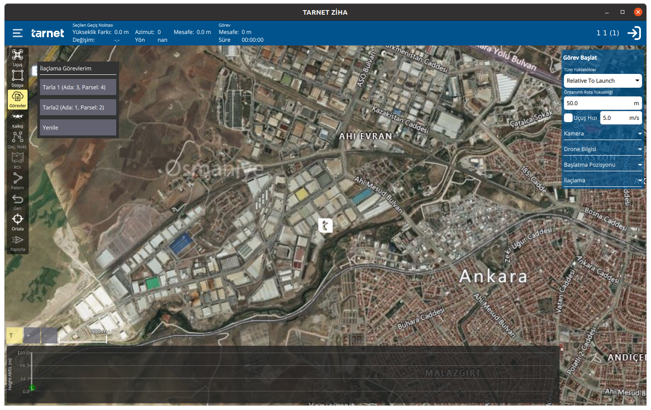Screen dimensions: 651x410
Task: Open the Relative To Launch dropdown
Action: 603,81
